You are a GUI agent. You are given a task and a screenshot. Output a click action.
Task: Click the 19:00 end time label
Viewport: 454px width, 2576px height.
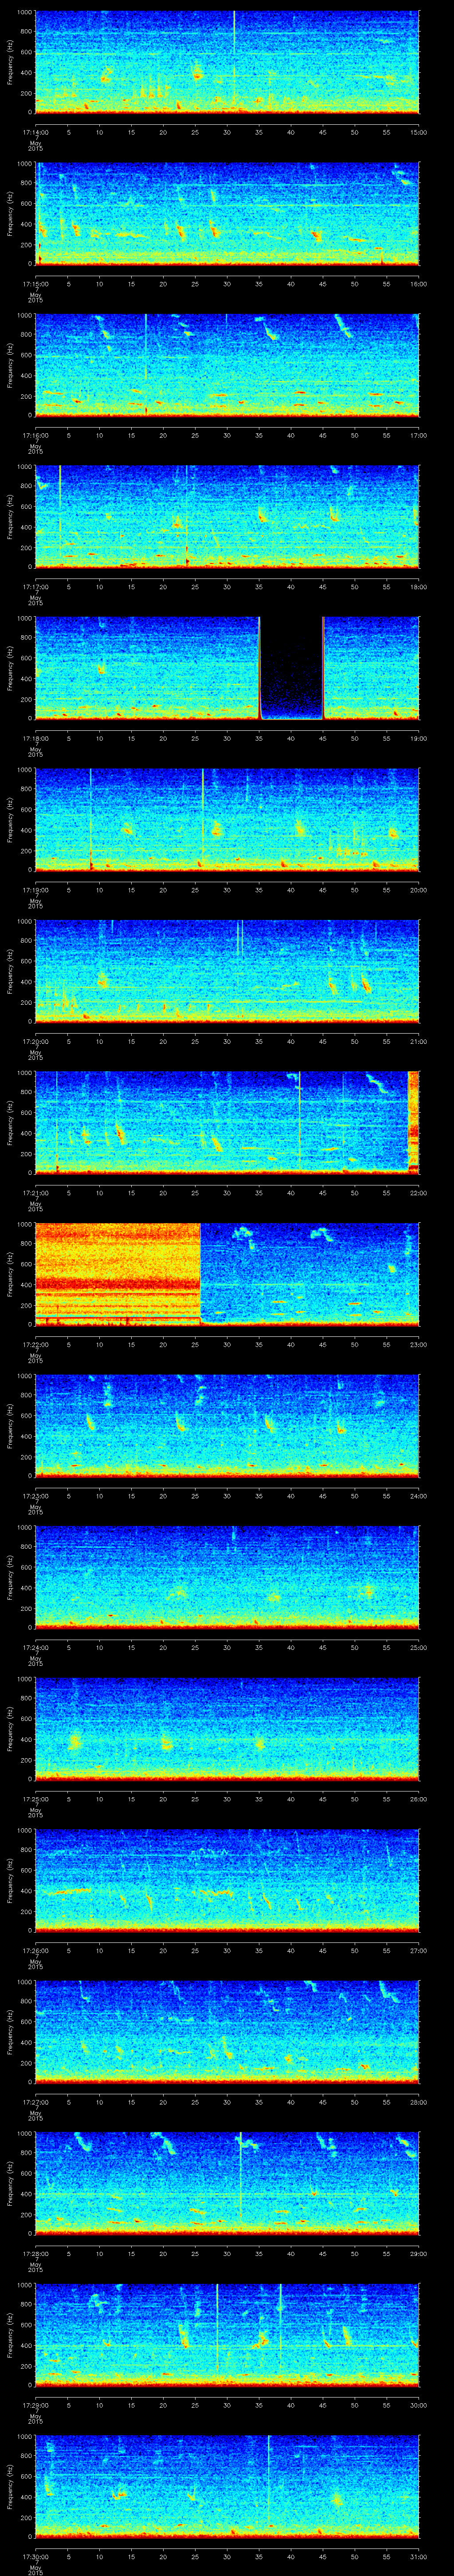pyautogui.click(x=419, y=738)
